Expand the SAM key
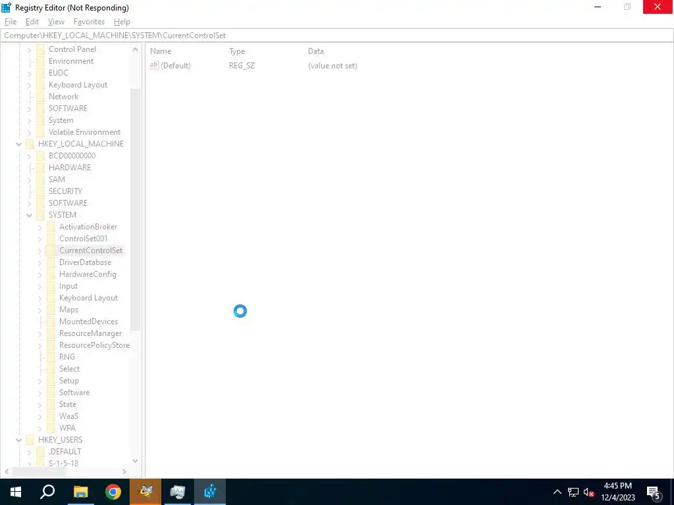The height and width of the screenshot is (505, 674). (x=29, y=180)
